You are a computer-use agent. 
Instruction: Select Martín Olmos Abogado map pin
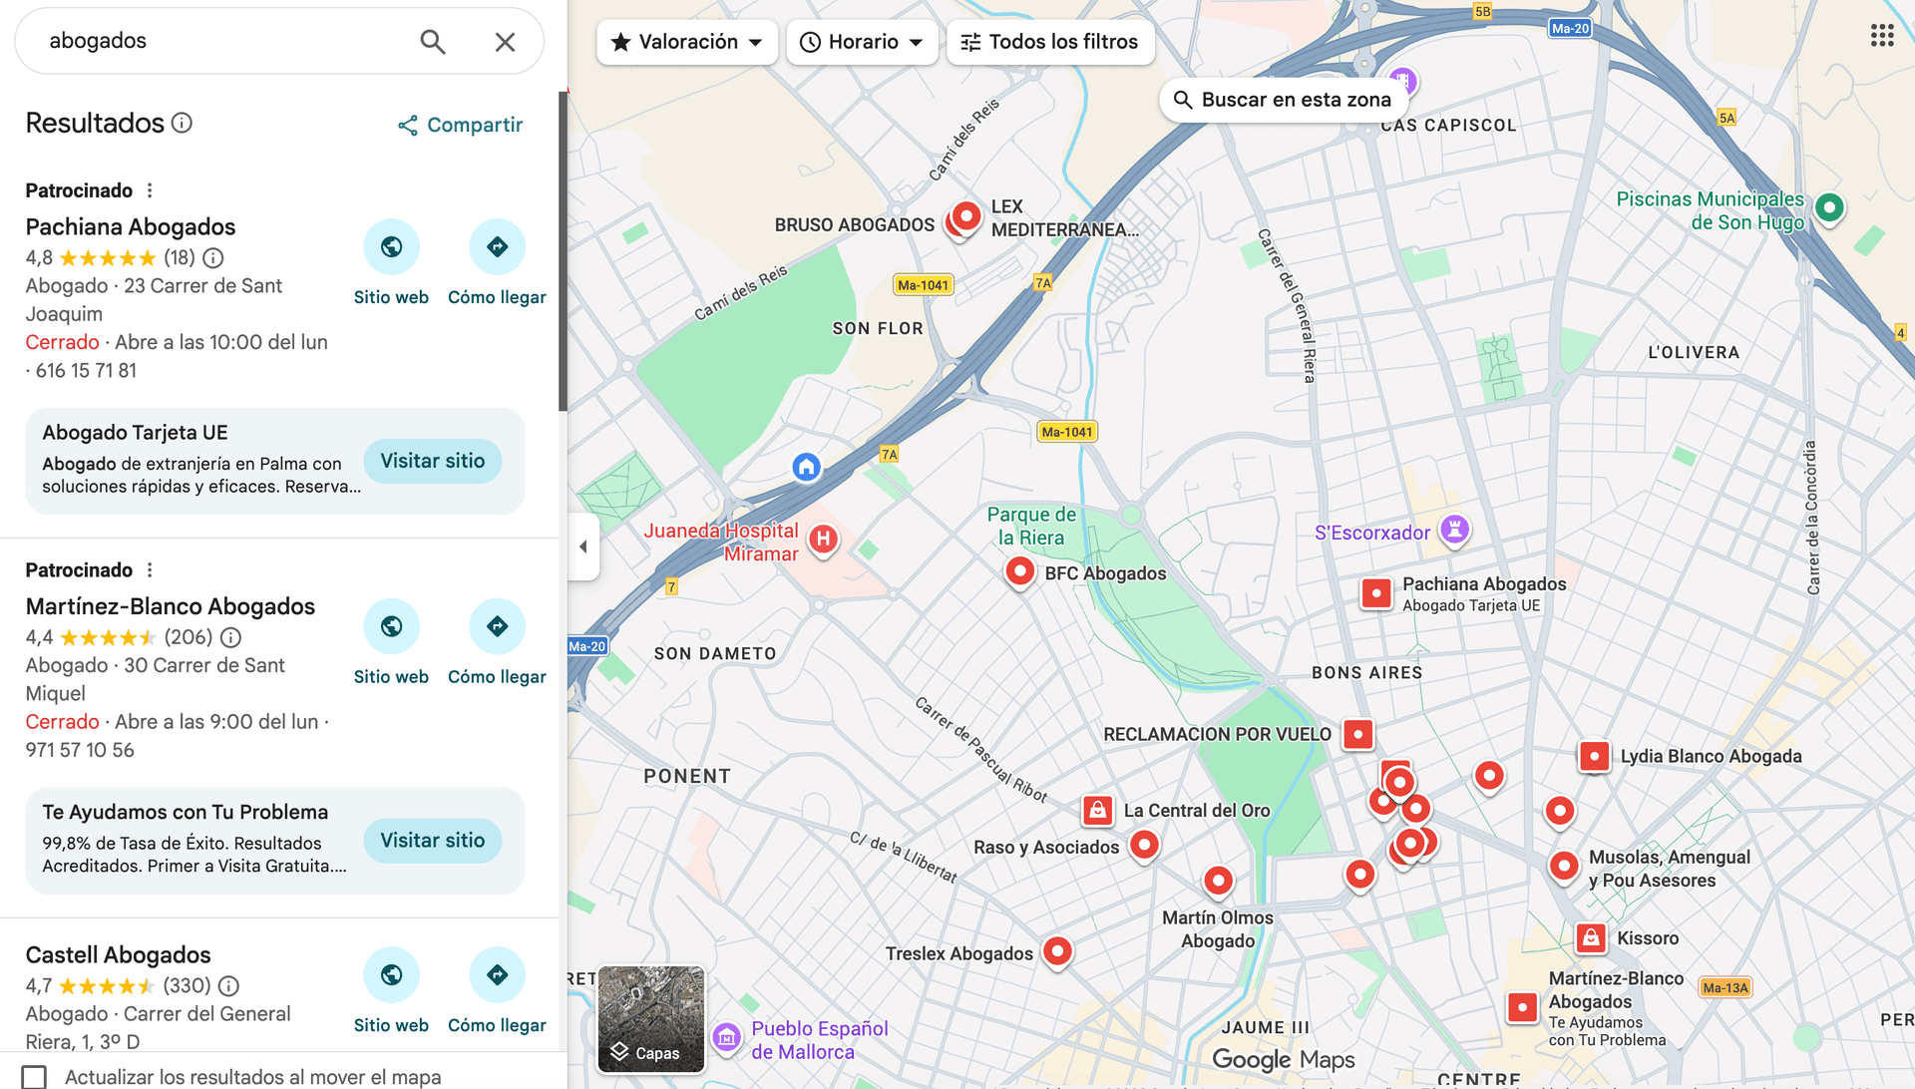click(1218, 881)
